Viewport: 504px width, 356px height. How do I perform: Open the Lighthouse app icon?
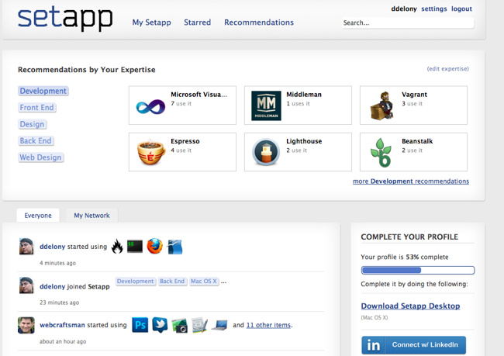[266, 152]
